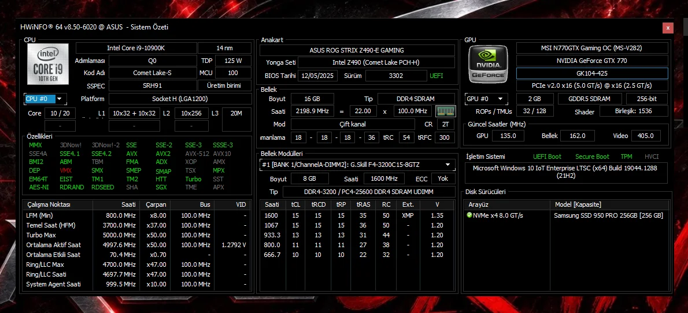This screenshot has width=688, height=313.
Task: Click the DDR4-3200 / PC4-25600 module type field
Action: pos(369,192)
